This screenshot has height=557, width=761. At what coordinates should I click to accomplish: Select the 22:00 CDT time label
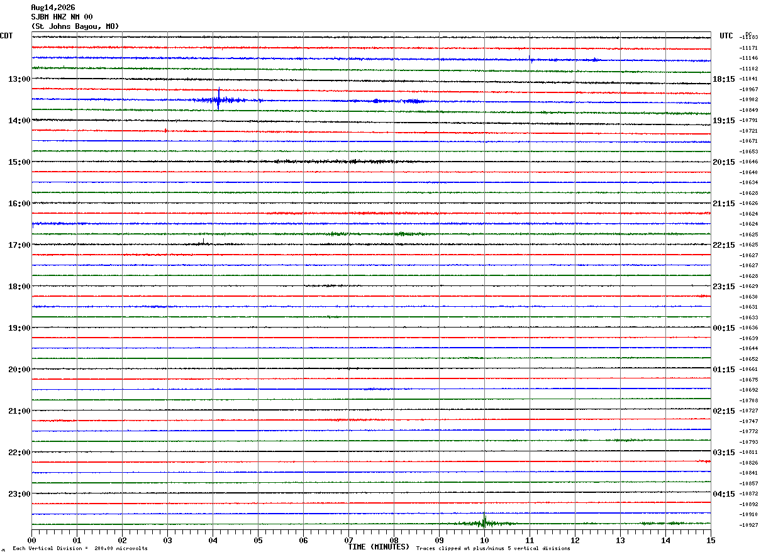19,453
